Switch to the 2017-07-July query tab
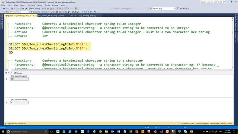Image resolution: width=238 pixels, height=134 pixels. (x=83, y=16)
